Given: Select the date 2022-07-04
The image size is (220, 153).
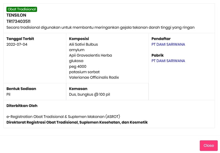Looking at the screenshot, I should point(17,44).
